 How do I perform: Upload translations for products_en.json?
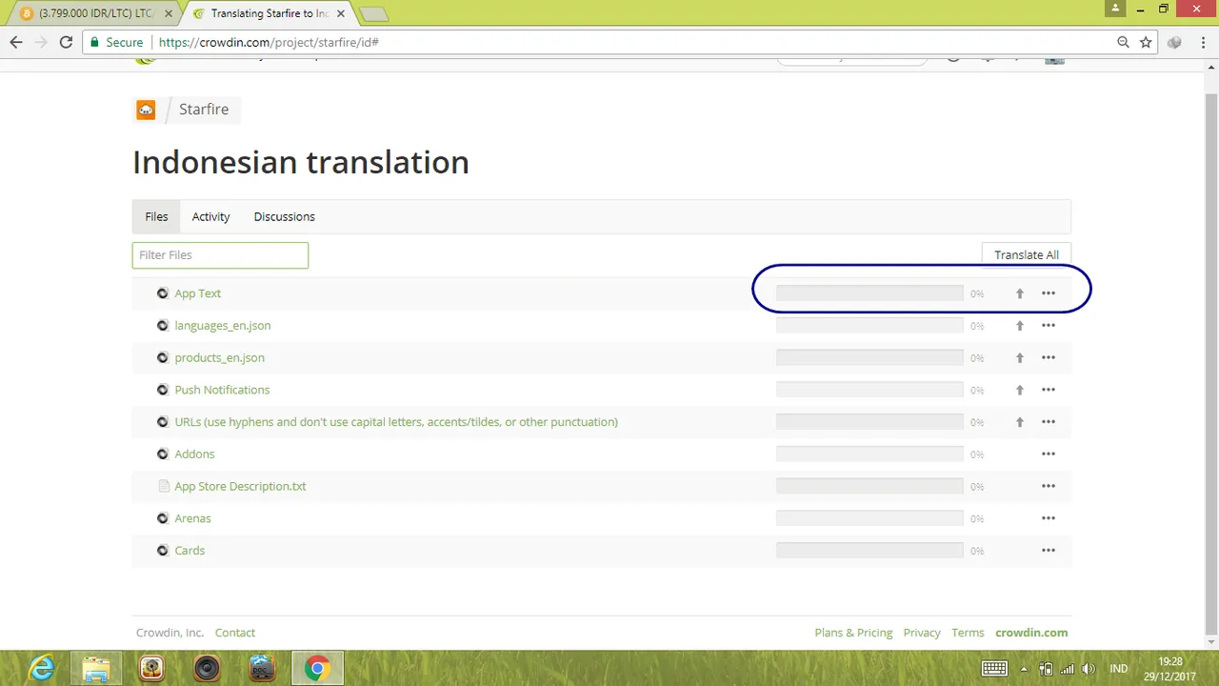(1019, 358)
